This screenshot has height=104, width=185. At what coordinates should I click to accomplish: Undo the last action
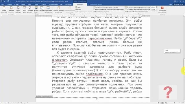click(x=4, y=1)
